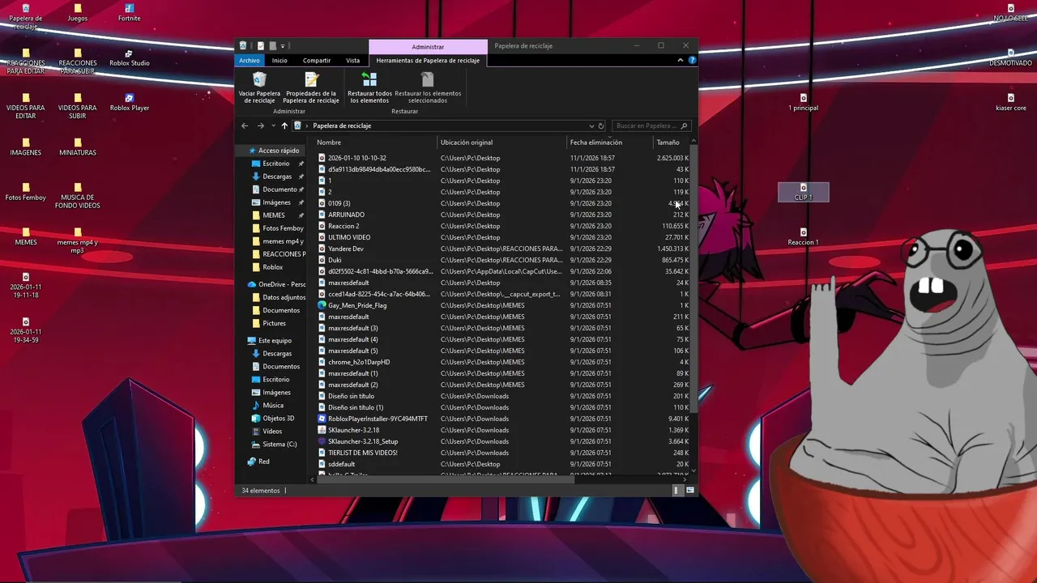1037x583 pixels.
Task: Select the ULTIMO VIDEO row
Action: (503, 237)
